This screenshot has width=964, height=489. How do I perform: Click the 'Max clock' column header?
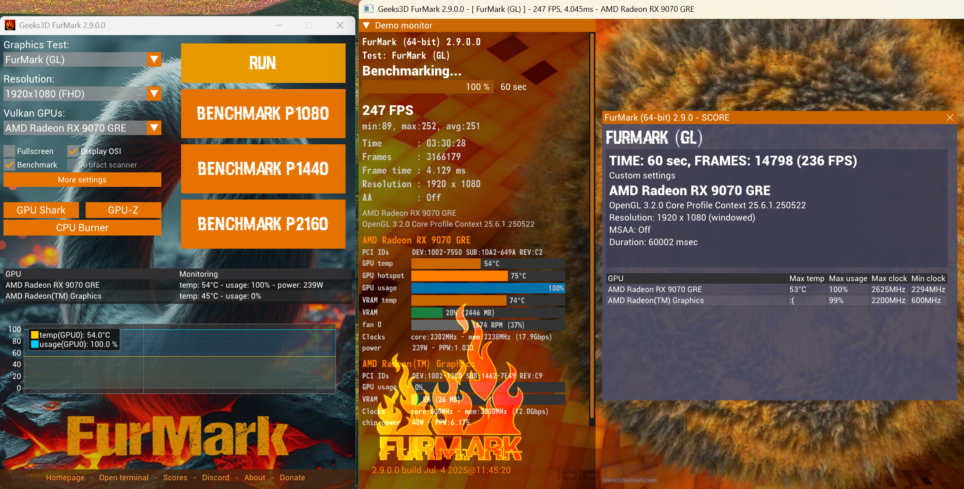coord(889,278)
